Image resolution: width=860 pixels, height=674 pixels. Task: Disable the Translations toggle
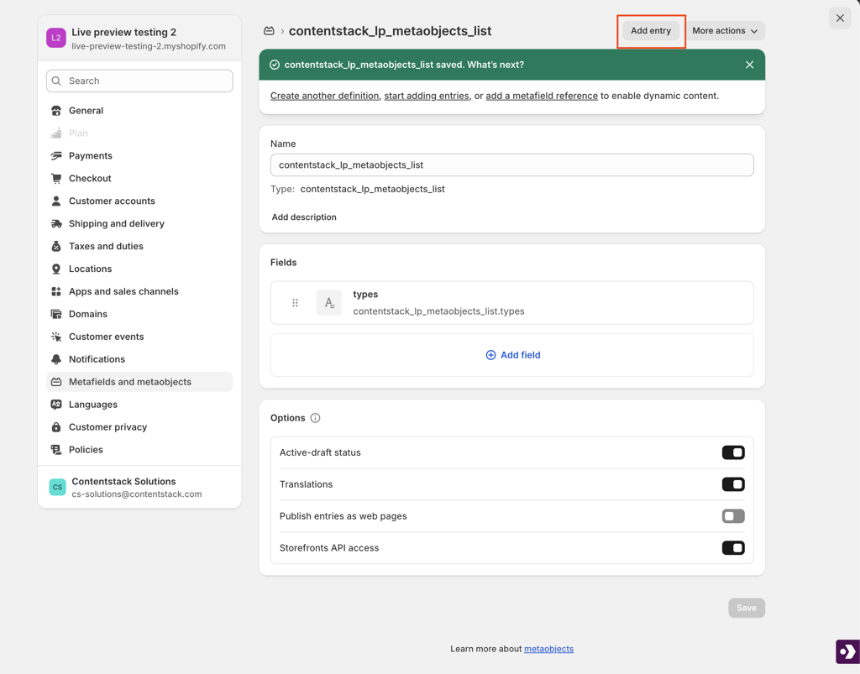732,484
